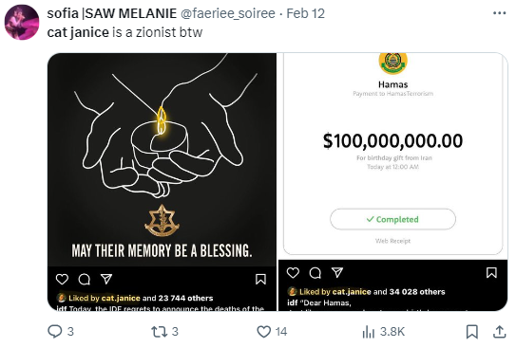Click the share upload icon on the tweet
Screen dimensions: 516x348
[499, 332]
